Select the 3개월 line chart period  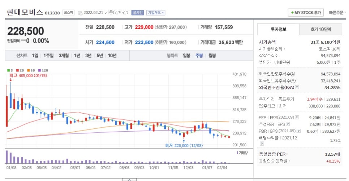tap(64, 56)
